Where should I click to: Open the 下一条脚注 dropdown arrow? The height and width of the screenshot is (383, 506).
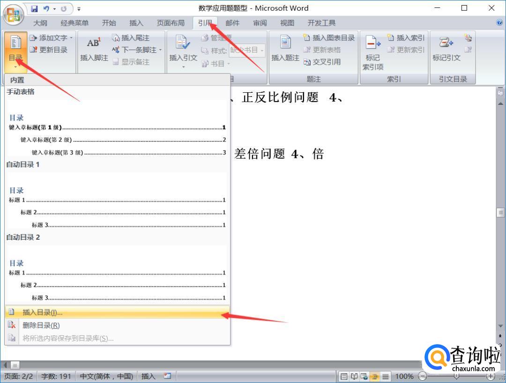point(160,50)
